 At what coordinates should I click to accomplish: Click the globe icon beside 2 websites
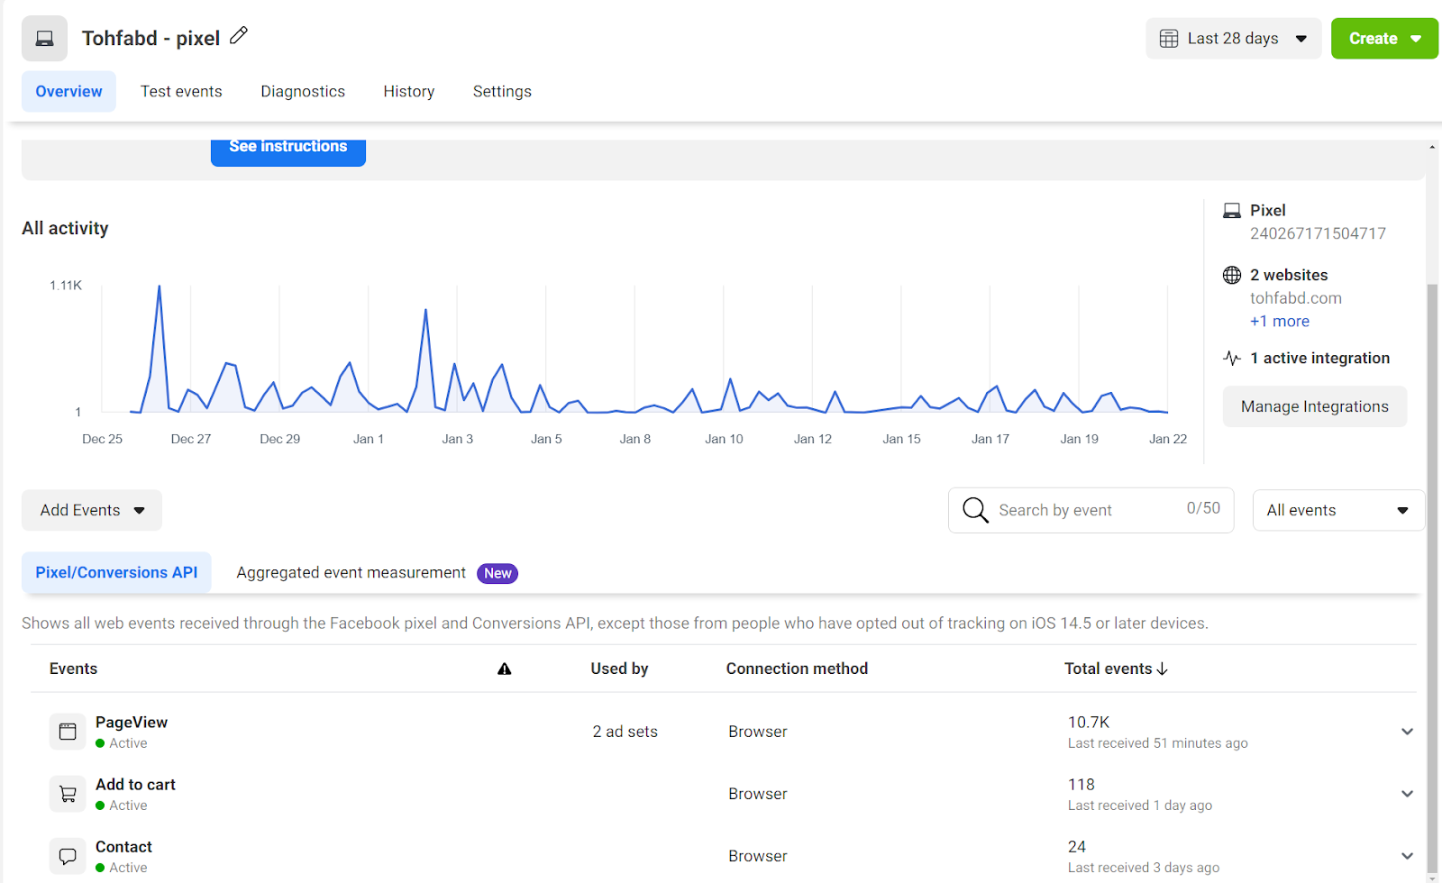click(x=1232, y=275)
